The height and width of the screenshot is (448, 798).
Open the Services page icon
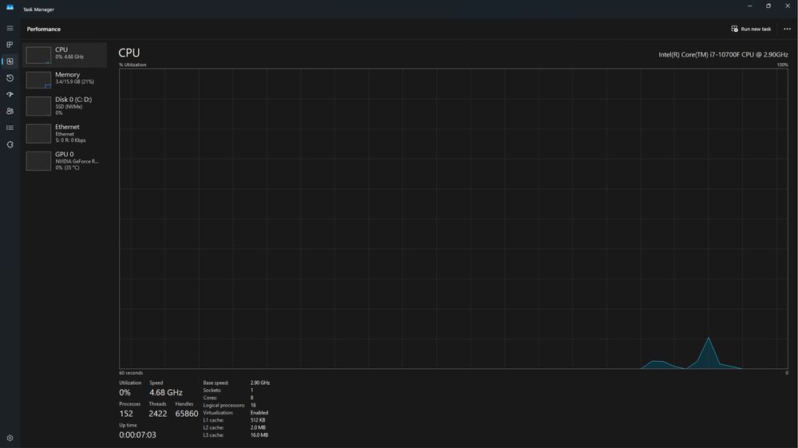point(10,144)
